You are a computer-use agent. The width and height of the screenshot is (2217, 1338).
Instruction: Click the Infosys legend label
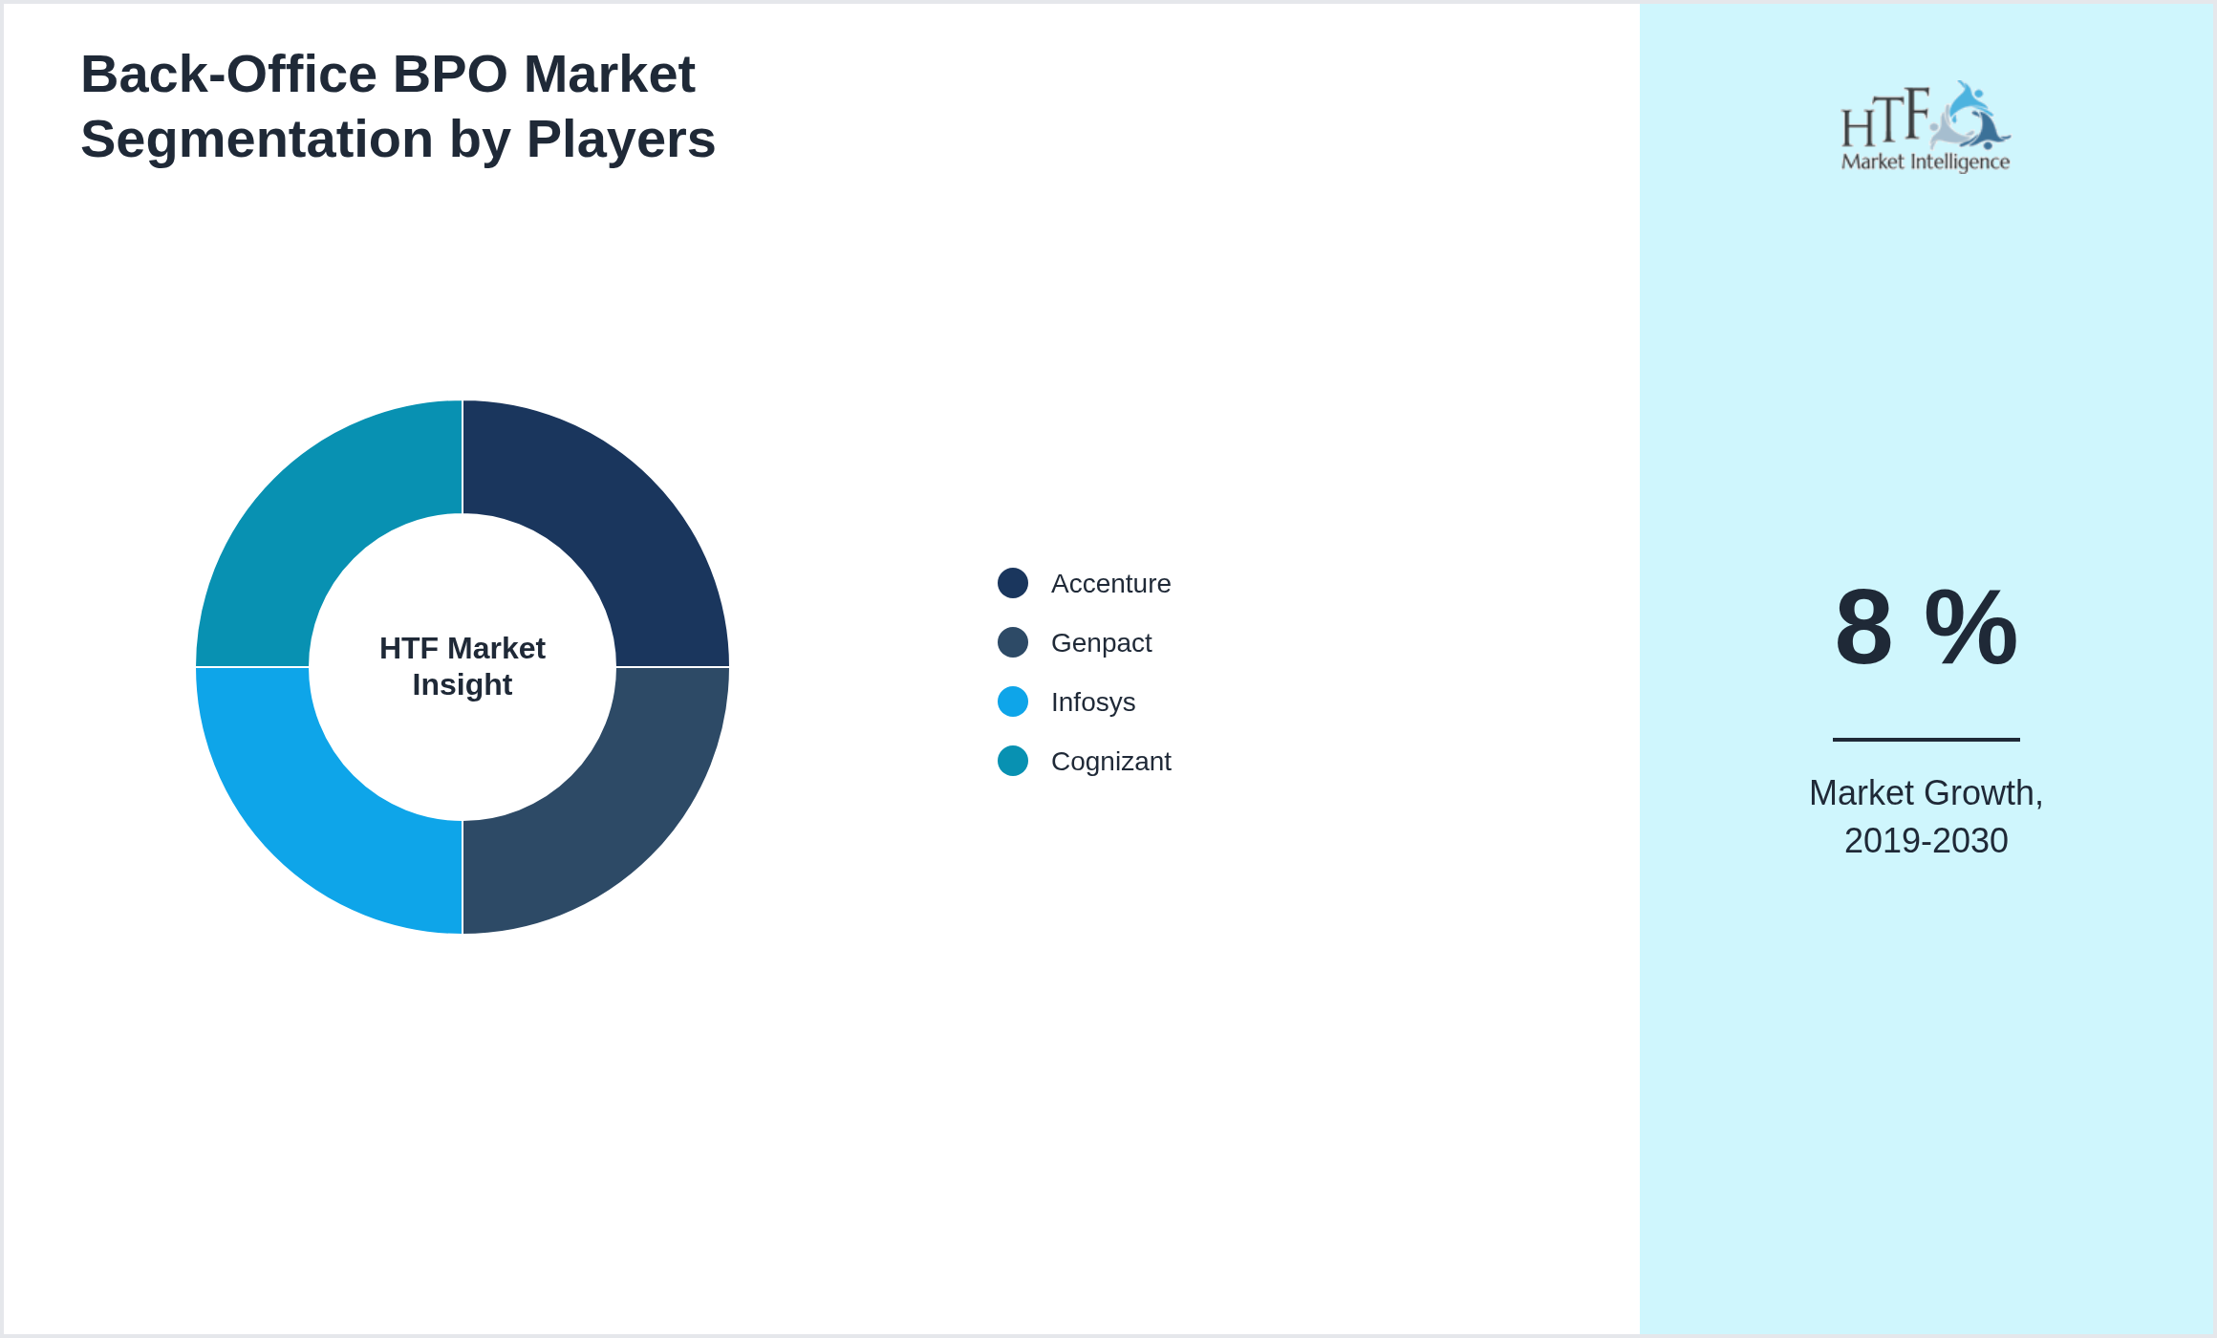click(x=1093, y=701)
